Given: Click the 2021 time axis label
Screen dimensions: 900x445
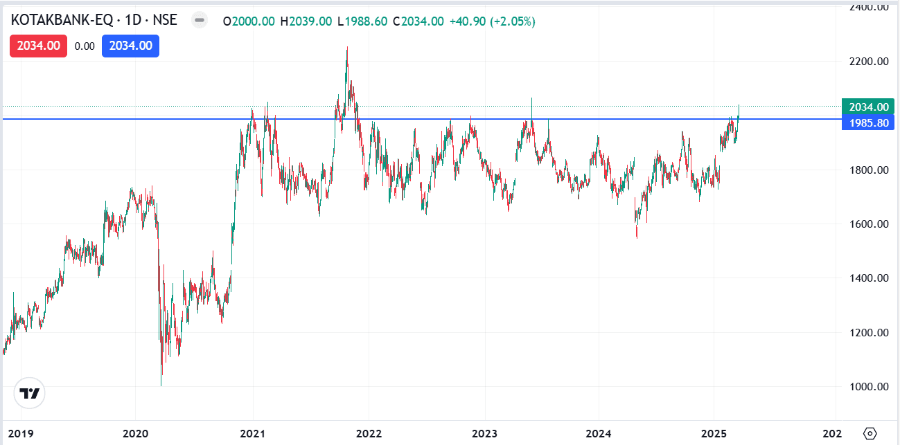Looking at the screenshot, I should (252, 433).
